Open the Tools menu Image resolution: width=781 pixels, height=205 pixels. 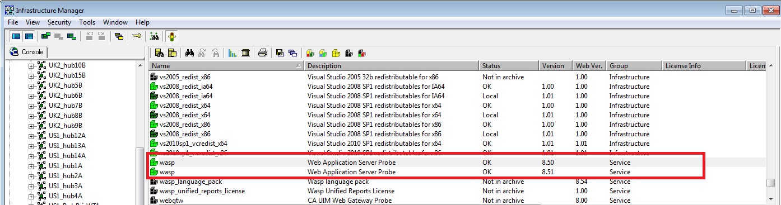[x=87, y=22]
